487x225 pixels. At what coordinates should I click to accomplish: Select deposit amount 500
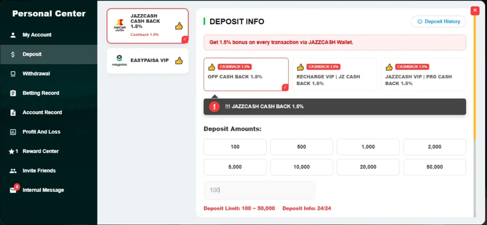coord(302,147)
